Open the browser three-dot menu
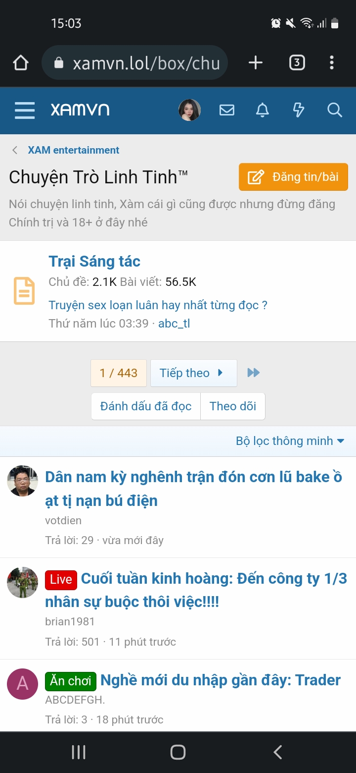The height and width of the screenshot is (773, 356). (x=331, y=63)
